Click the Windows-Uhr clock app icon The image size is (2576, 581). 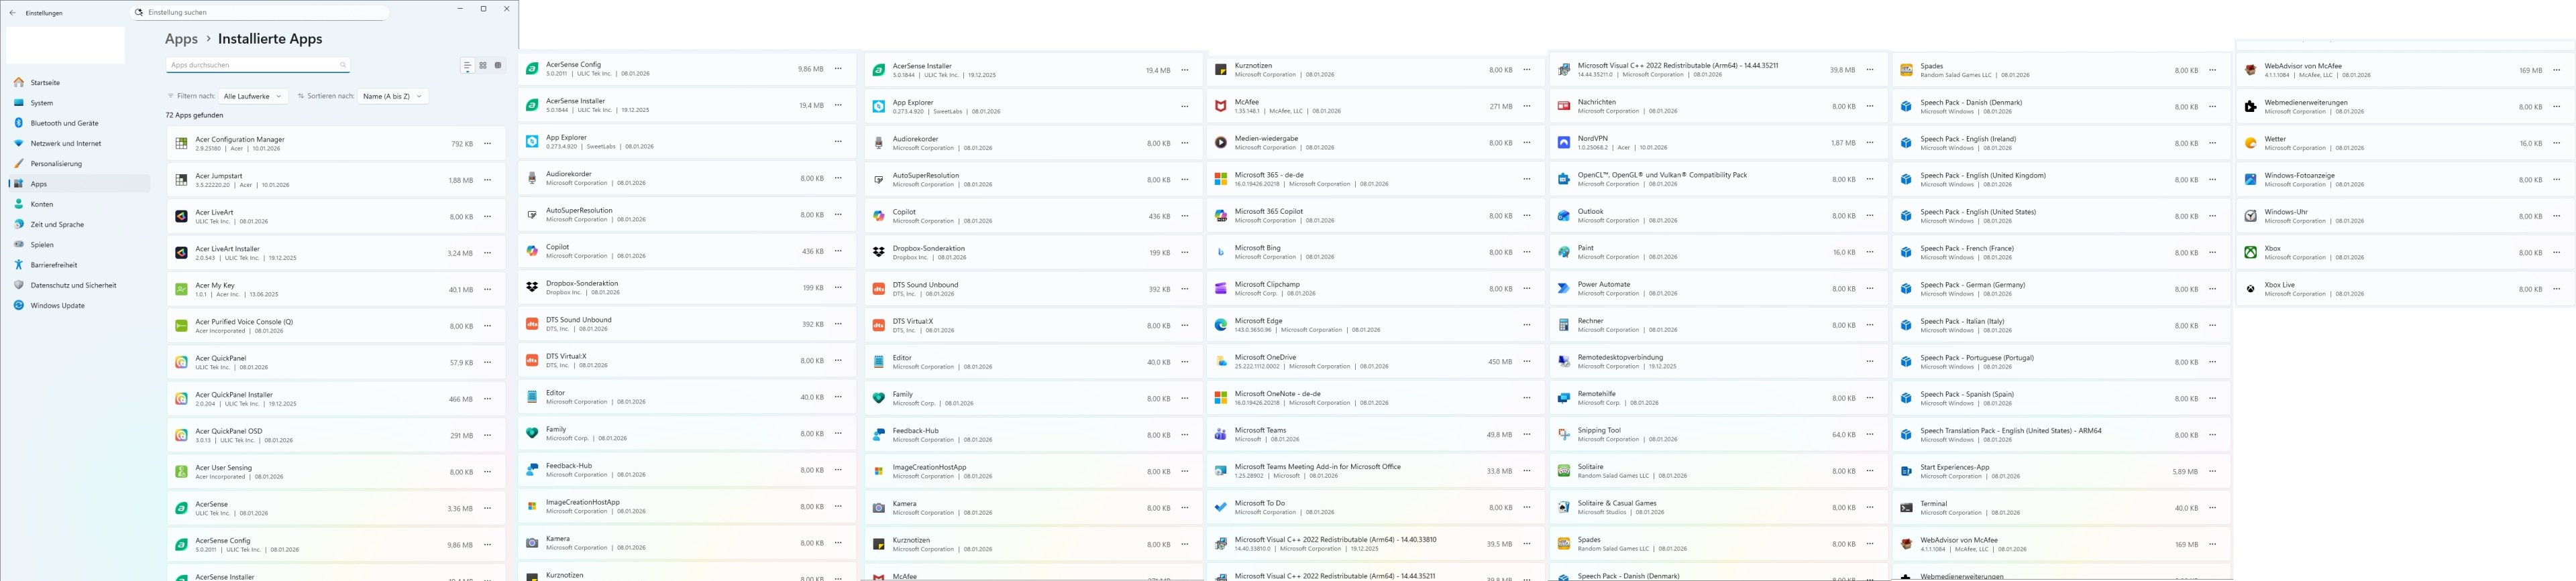[x=2250, y=216]
